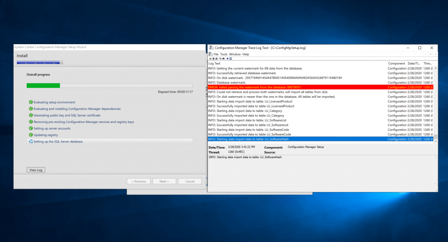Click the log list scroll up arrow

(x=435, y=68)
